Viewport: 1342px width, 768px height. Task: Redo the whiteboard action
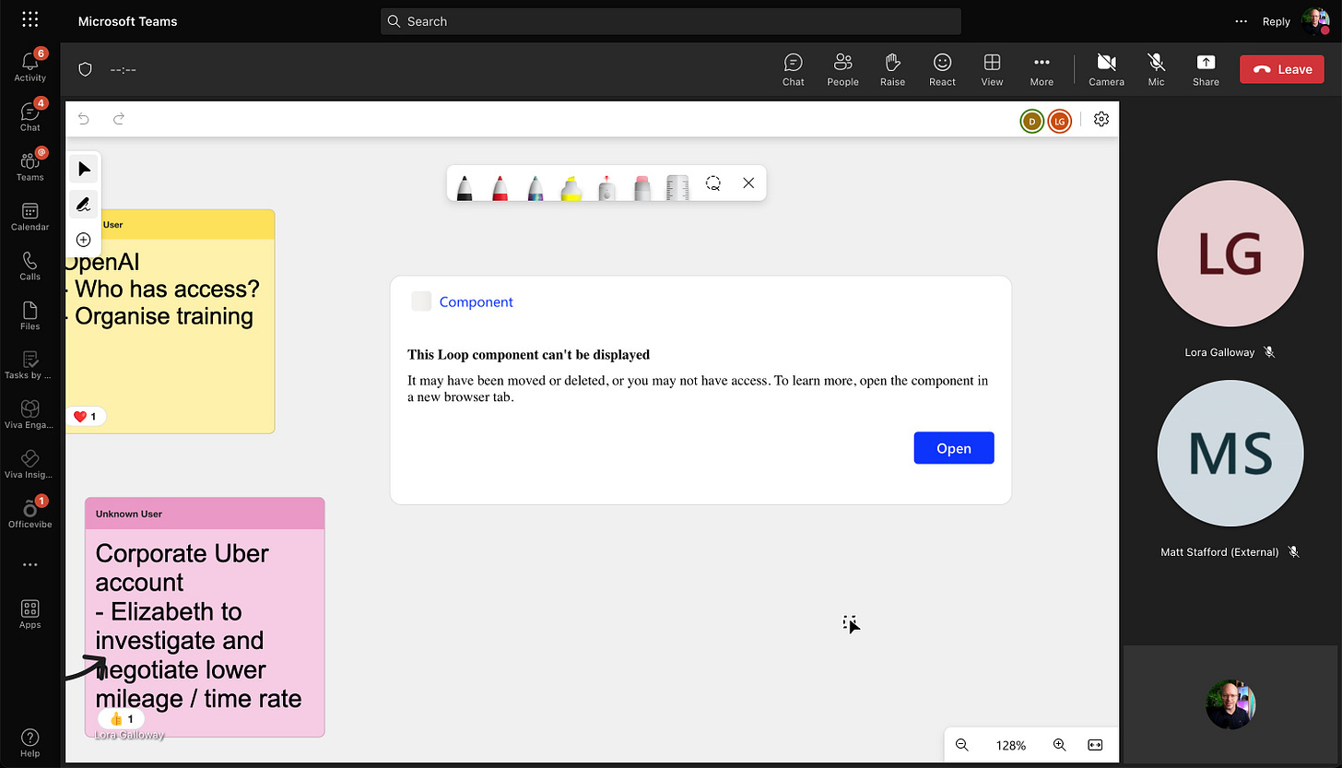[119, 119]
